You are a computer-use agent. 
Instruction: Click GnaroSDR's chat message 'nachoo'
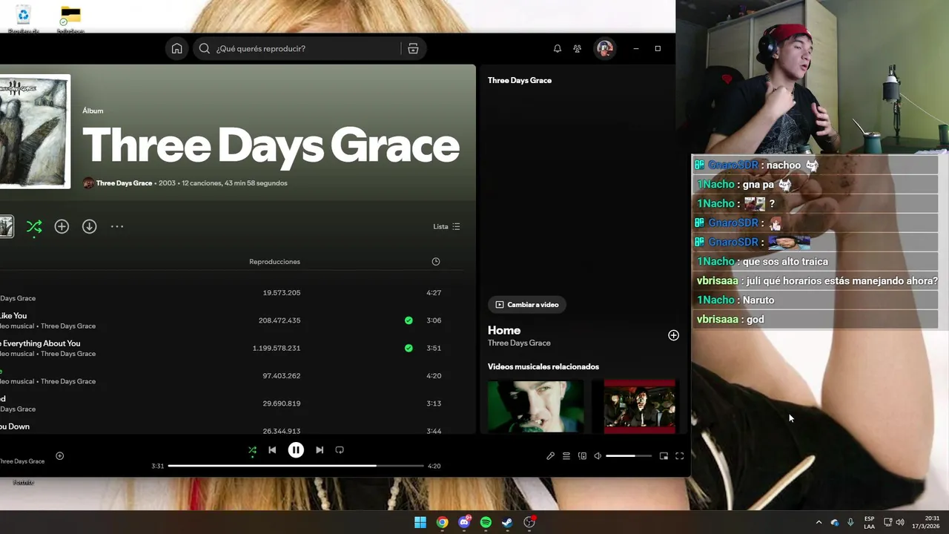click(x=783, y=165)
